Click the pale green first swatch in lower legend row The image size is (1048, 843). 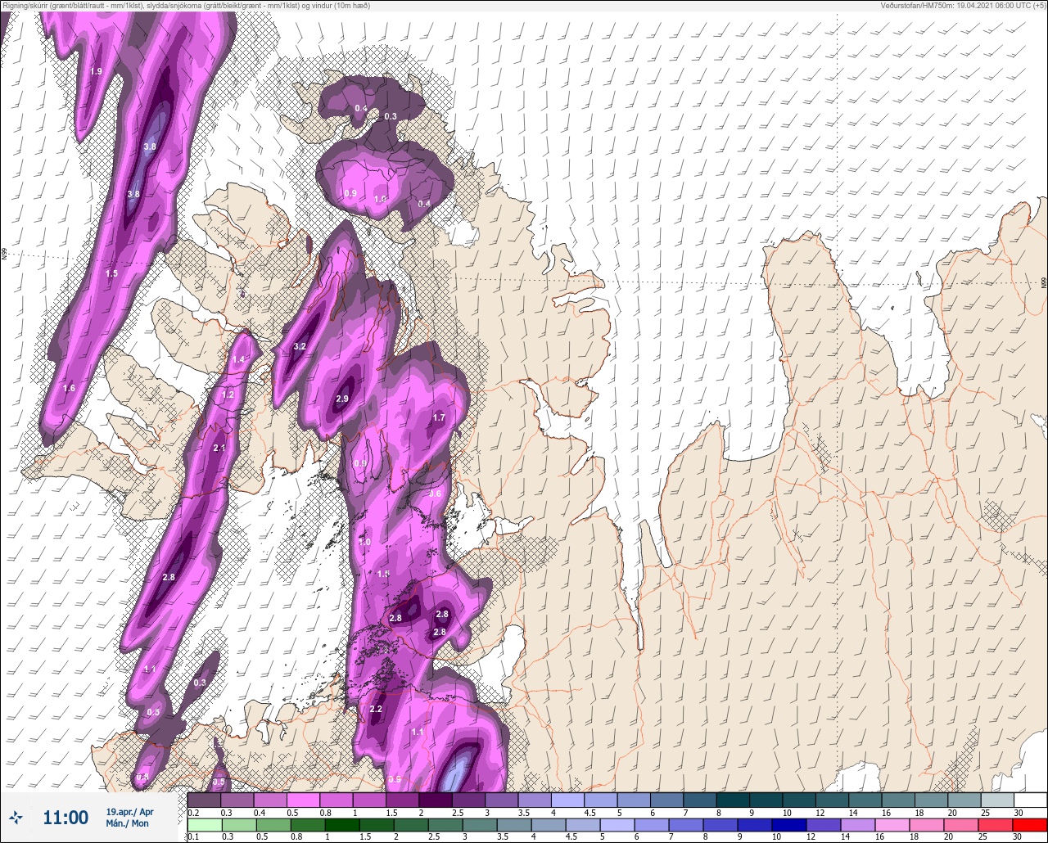[x=204, y=824]
